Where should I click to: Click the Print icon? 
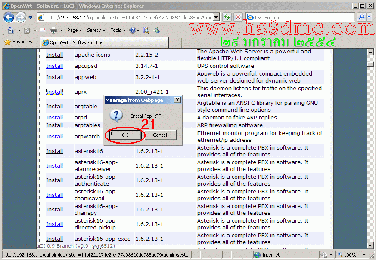[53, 30]
